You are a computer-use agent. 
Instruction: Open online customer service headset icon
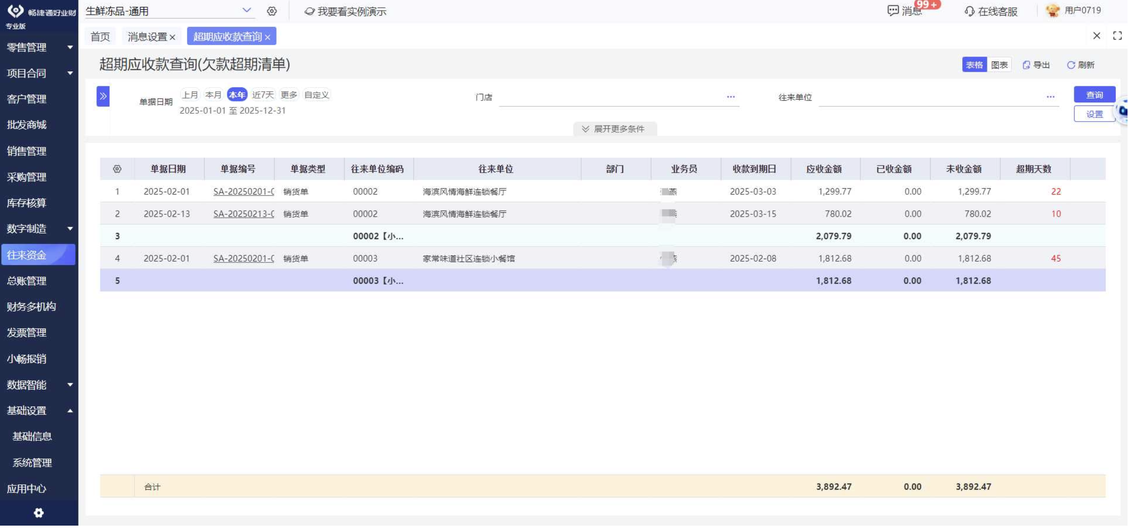[969, 11]
